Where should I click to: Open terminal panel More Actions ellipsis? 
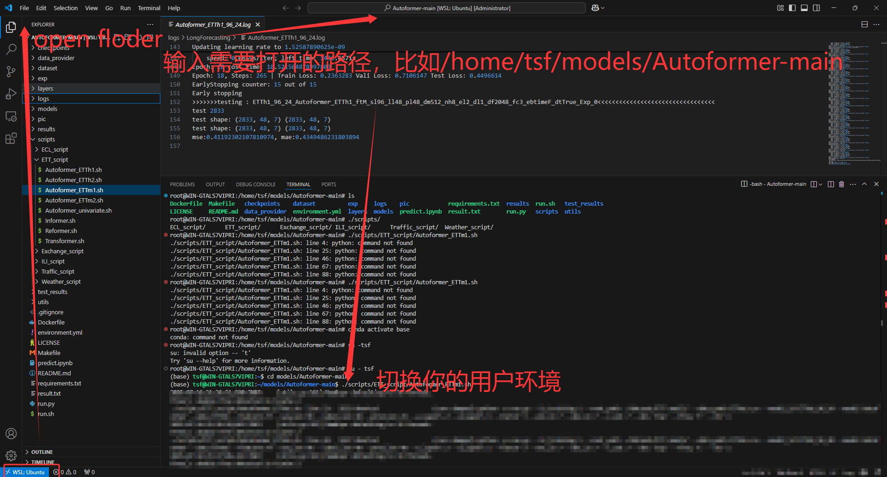coord(853,184)
